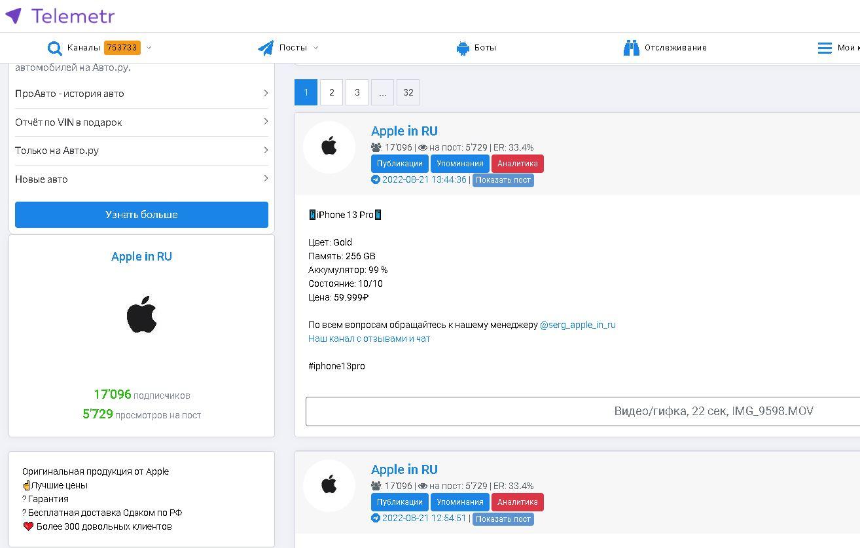Click 17'096 подписчиков sidebar text
Image resolution: width=860 pixels, height=548 pixels.
[x=141, y=395]
